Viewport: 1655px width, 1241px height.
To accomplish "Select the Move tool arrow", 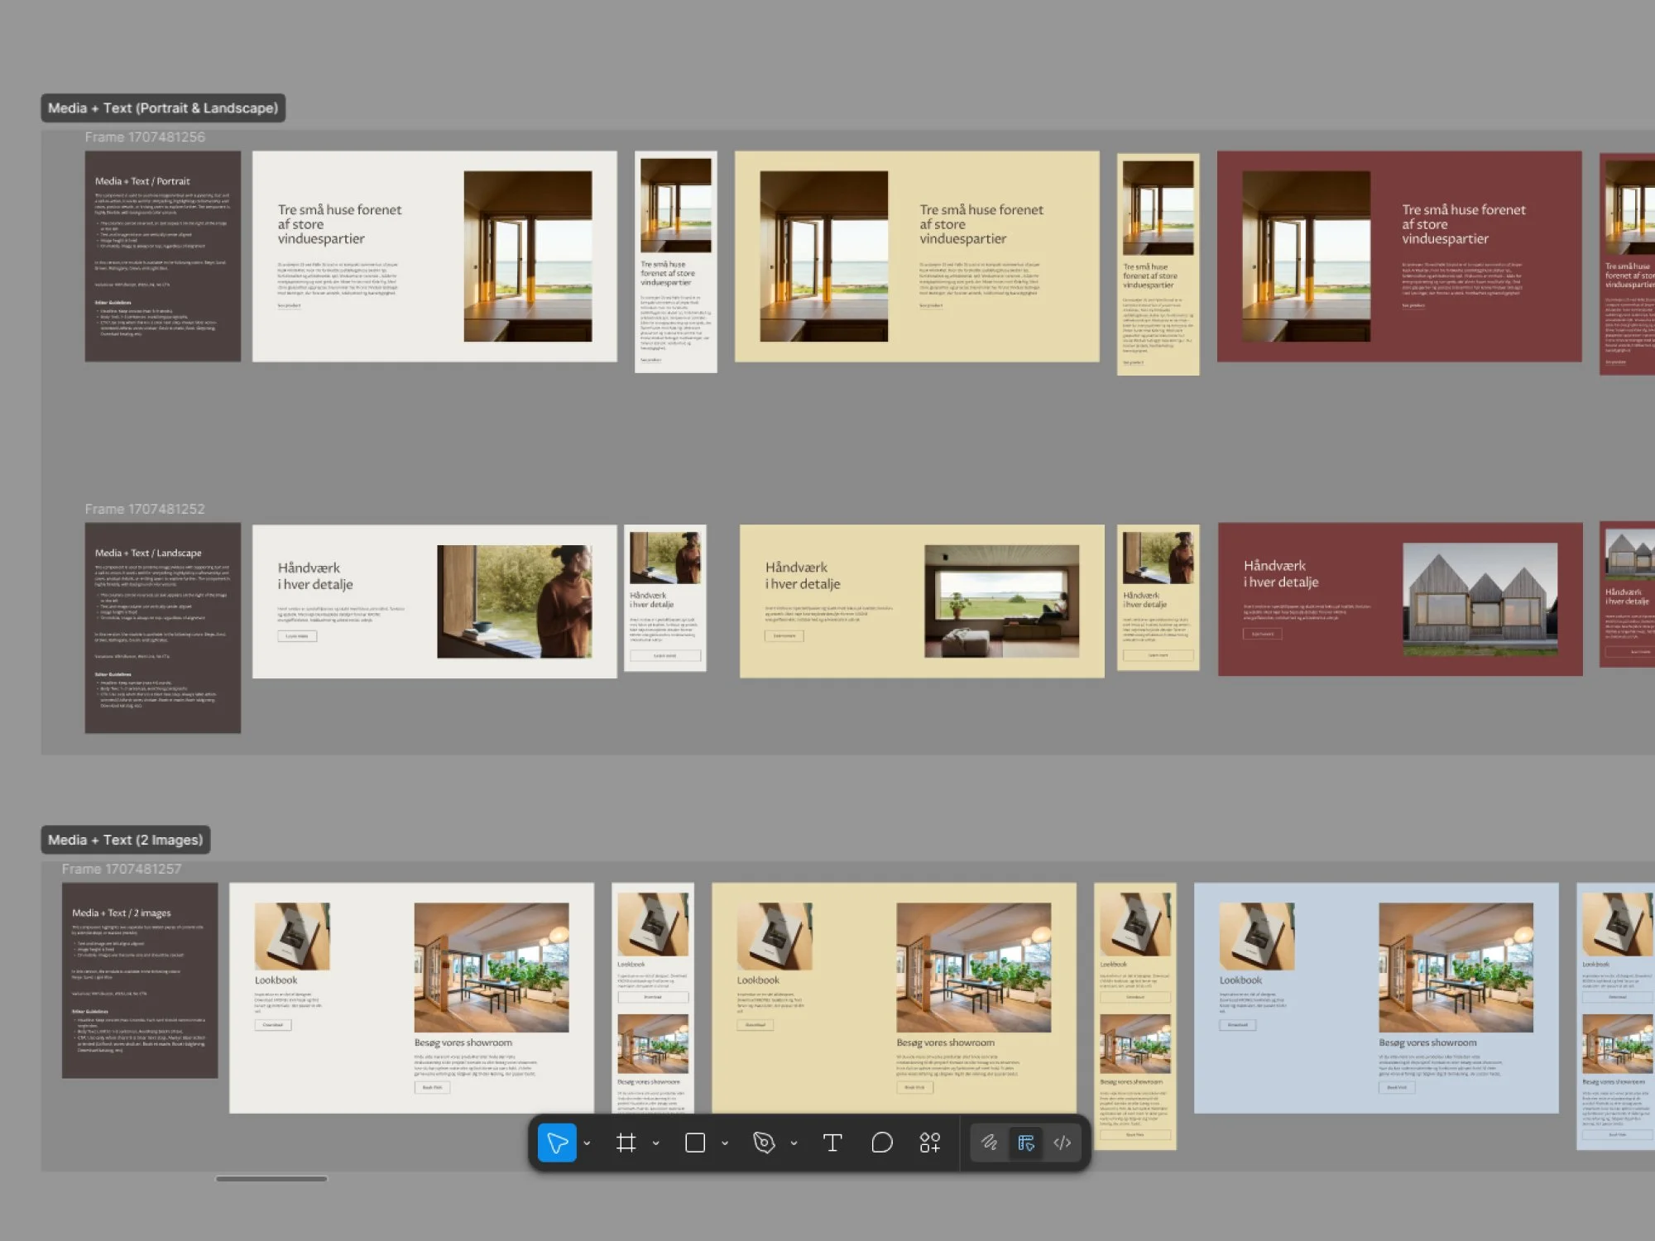I will click(x=557, y=1143).
